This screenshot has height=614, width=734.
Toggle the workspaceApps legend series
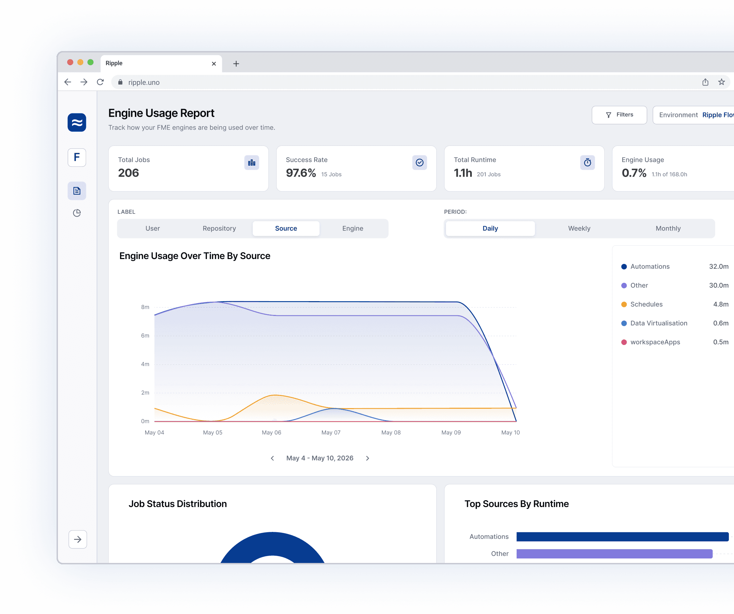675,342
